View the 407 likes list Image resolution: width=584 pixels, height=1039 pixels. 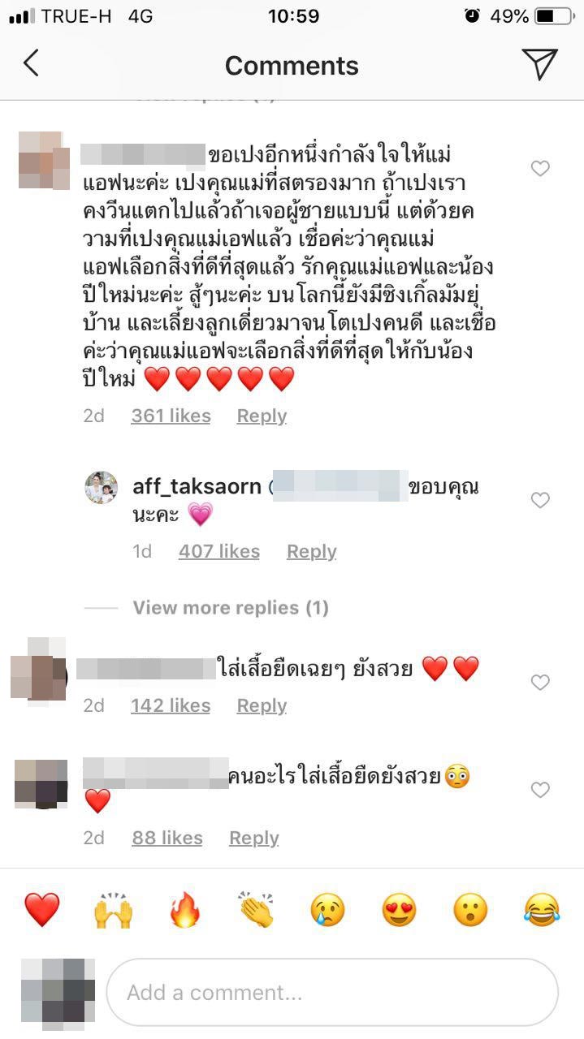(219, 551)
